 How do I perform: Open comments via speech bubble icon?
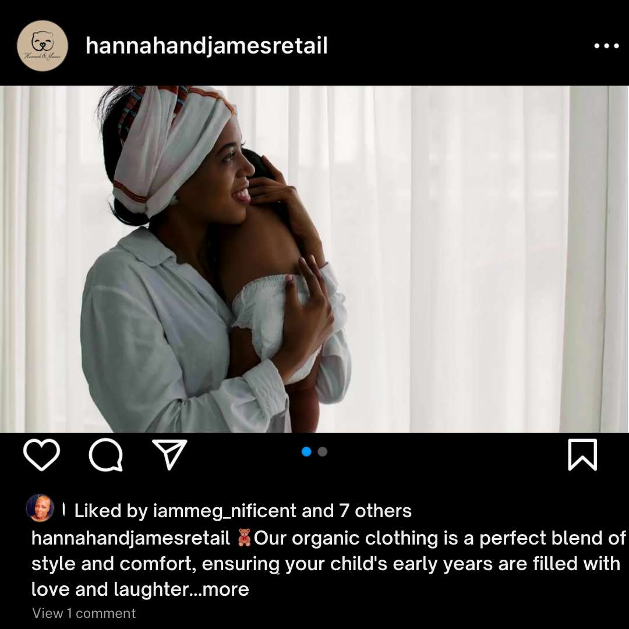pyautogui.click(x=106, y=454)
